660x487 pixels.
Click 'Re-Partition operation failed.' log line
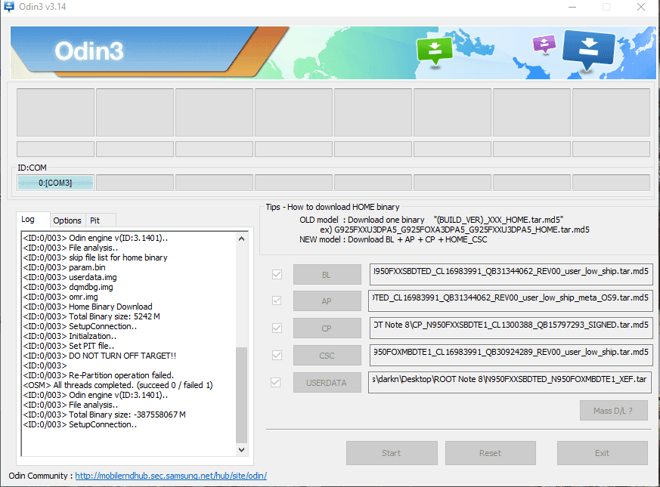click(98, 375)
